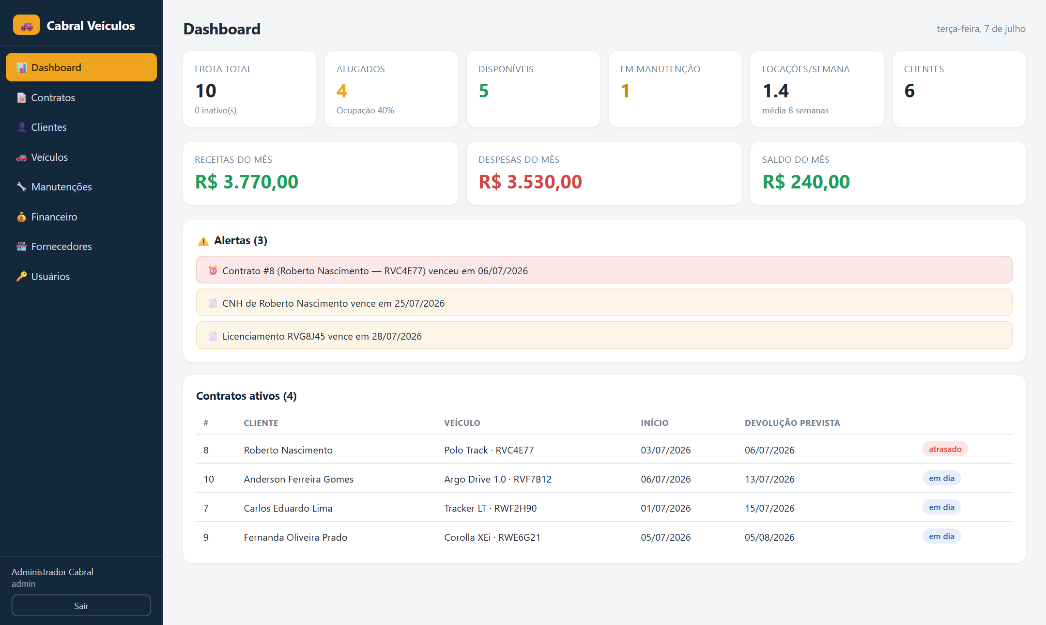The height and width of the screenshot is (625, 1046).
Task: Click the Clientes card showing 6
Action: pyautogui.click(x=959, y=89)
